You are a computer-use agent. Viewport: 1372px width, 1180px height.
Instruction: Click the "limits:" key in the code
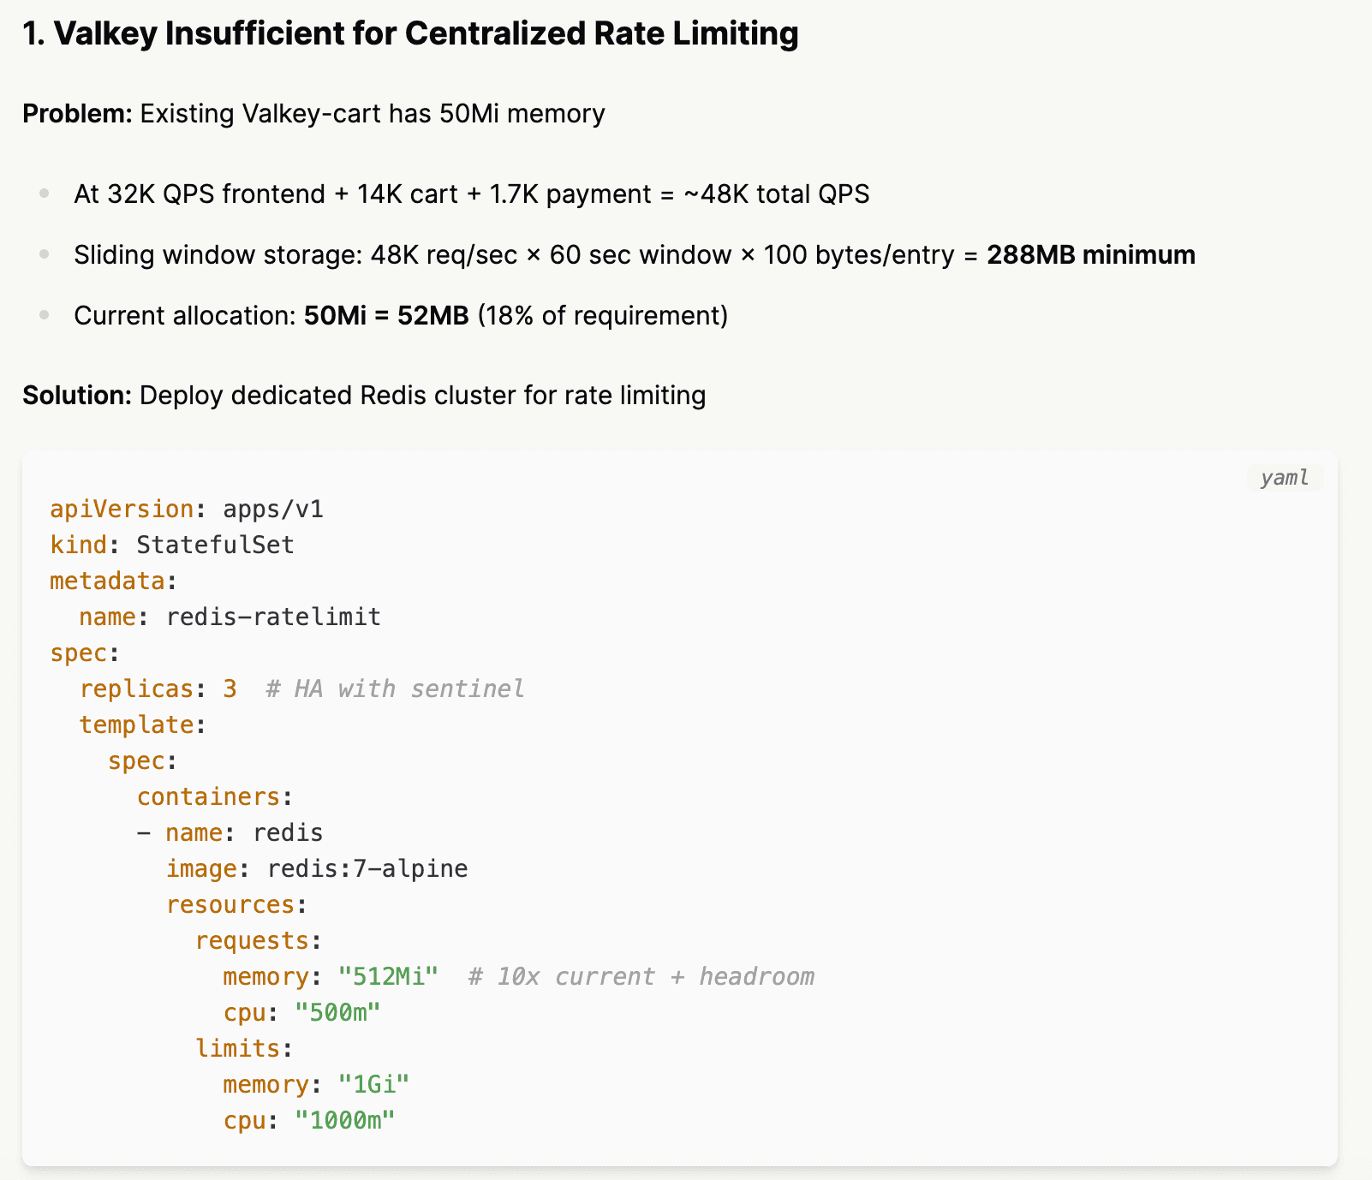point(244,1049)
